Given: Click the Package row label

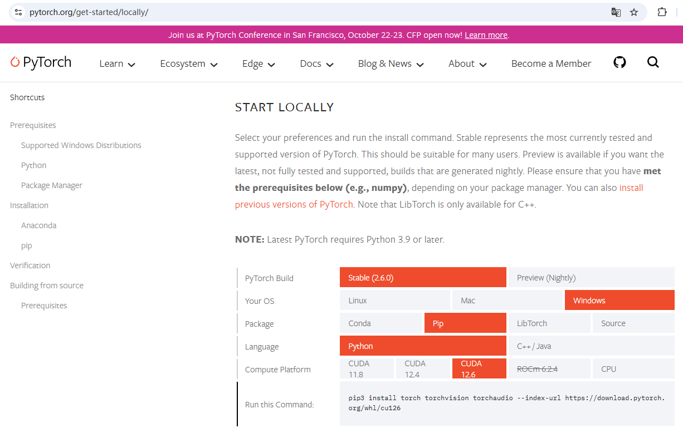Looking at the screenshot, I should pyautogui.click(x=259, y=324).
